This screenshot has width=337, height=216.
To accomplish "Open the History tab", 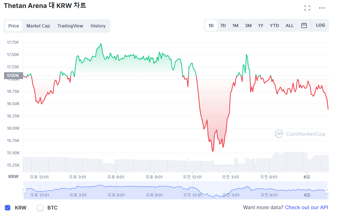I will [x=98, y=26].
